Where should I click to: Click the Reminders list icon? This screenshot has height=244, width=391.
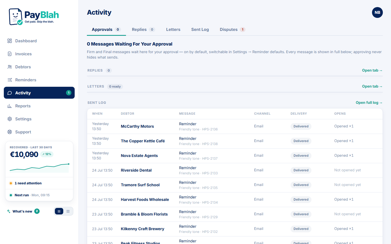[x=10, y=80]
